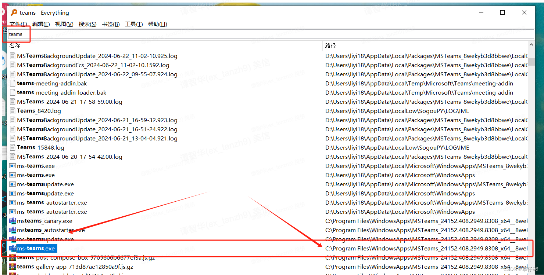Click path cell of teams-gallery-app-713d87ae12850a9f.js.gz row
This screenshot has width=544, height=275.
coord(426,267)
